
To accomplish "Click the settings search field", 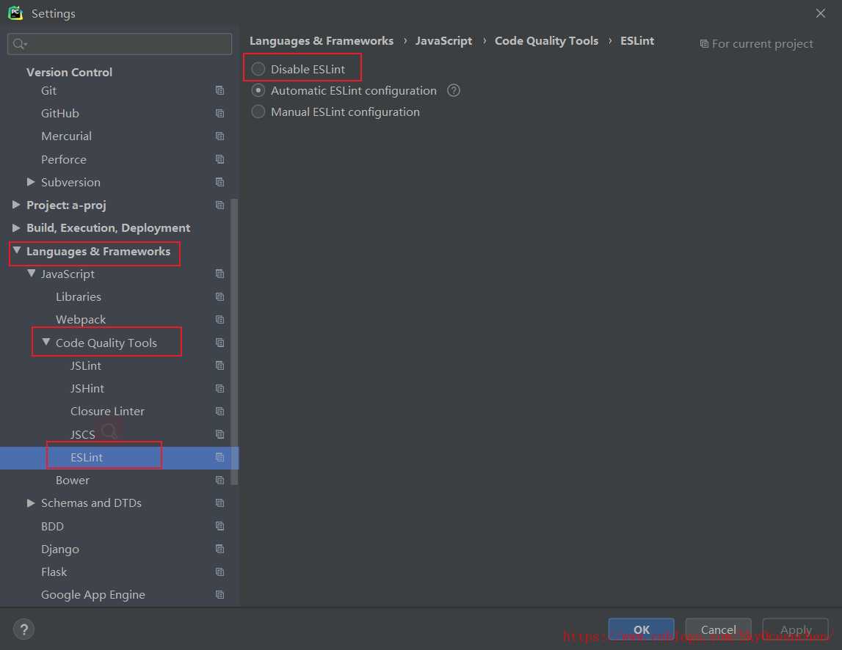I will (x=120, y=44).
